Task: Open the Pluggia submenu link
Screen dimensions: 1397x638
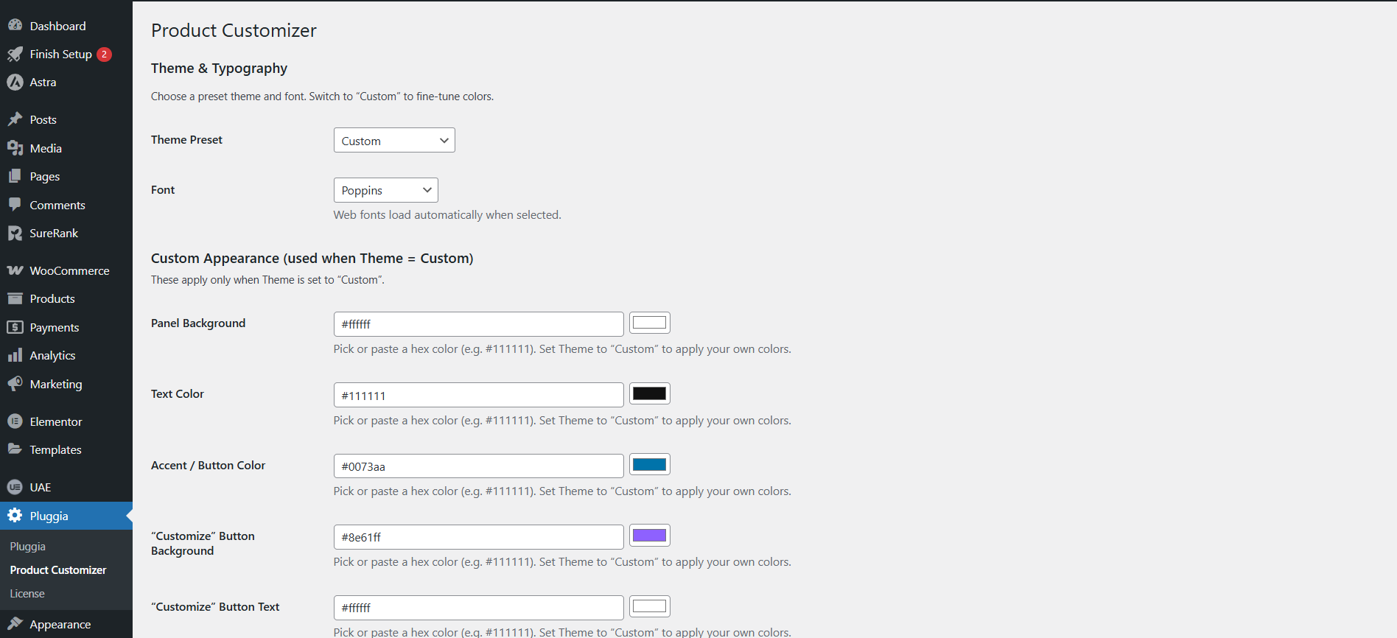Action: click(x=28, y=547)
